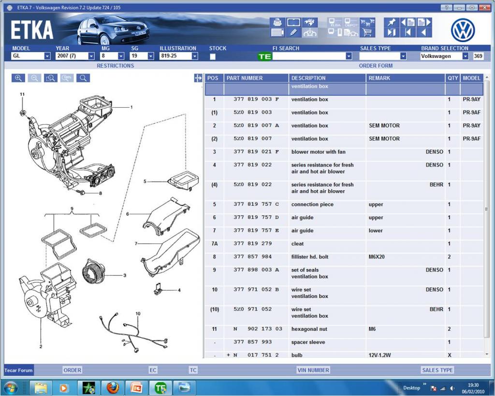
Task: Click the zoom area magnifier icon
Action: point(50,78)
